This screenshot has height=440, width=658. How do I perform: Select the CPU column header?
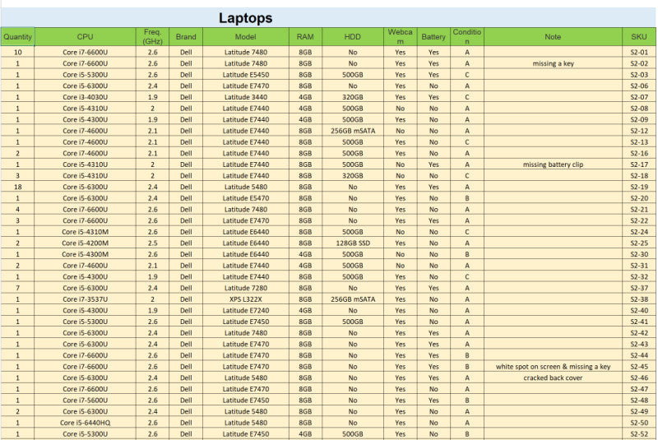(x=86, y=37)
